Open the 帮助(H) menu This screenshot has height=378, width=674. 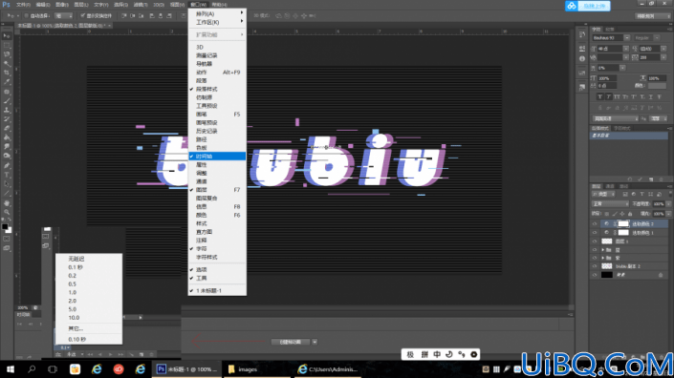219,5
